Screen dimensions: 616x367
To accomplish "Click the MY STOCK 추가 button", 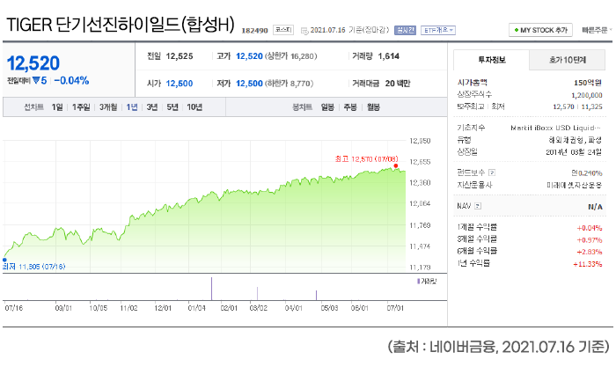I will click(x=539, y=30).
